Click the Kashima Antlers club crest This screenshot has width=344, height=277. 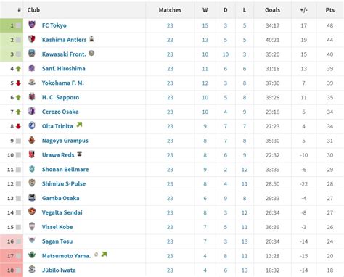pos(32,39)
